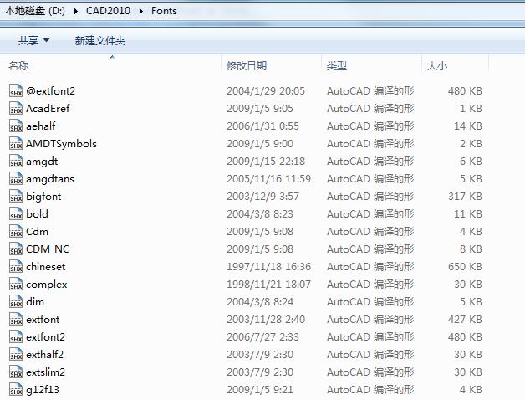Click date 1997/11/18 16:36
525x400 pixels.
(x=269, y=267)
